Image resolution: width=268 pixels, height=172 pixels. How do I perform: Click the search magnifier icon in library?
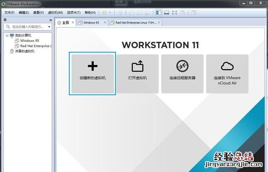[x=8, y=27]
